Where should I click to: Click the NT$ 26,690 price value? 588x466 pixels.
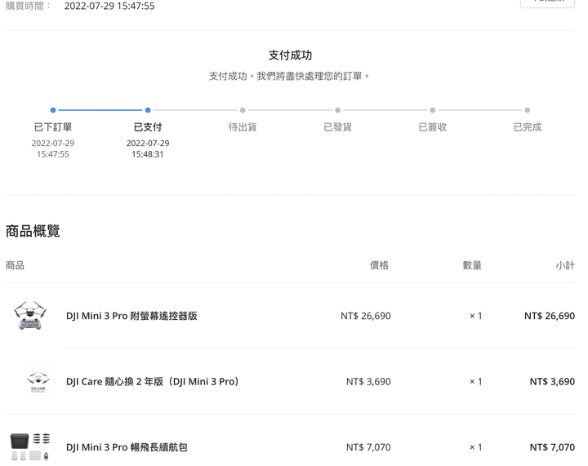point(366,316)
